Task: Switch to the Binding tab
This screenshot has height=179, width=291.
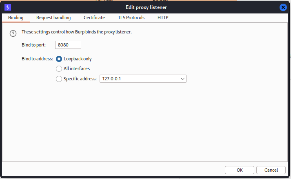Action: point(16,18)
